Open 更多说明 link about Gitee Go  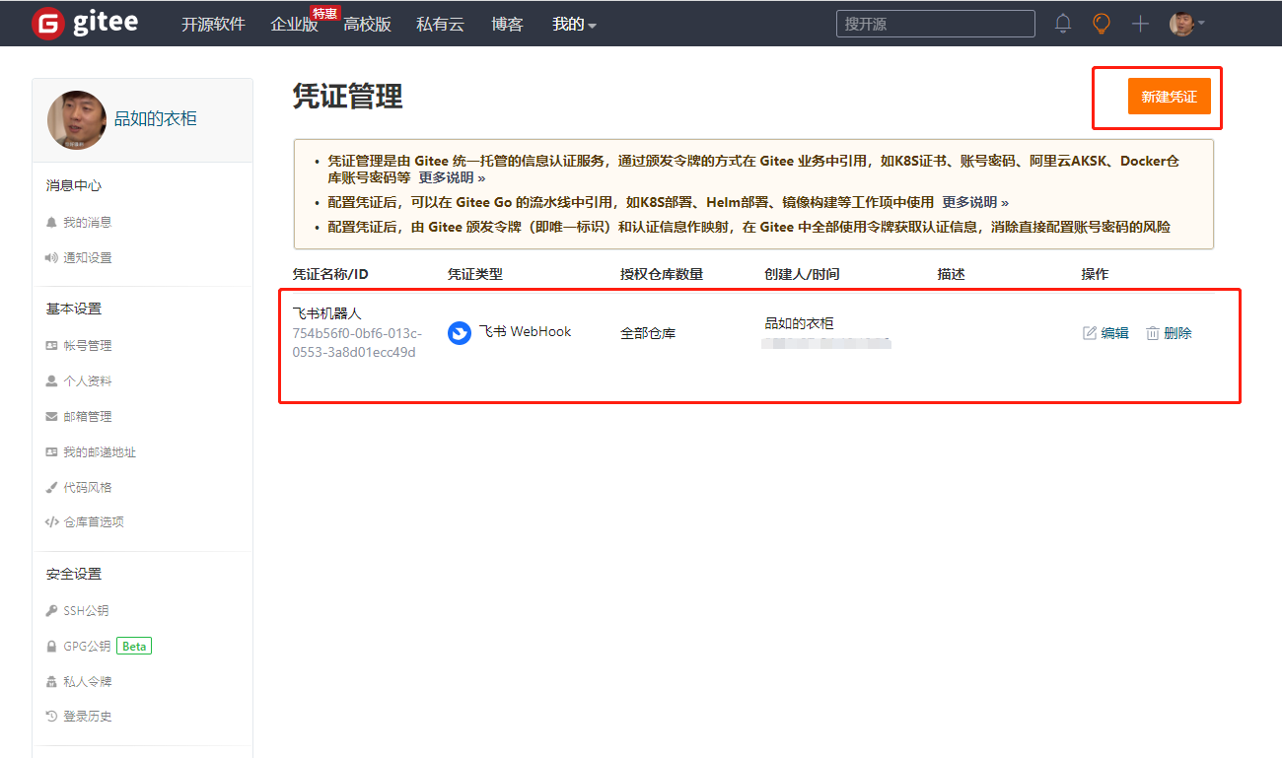(x=975, y=202)
